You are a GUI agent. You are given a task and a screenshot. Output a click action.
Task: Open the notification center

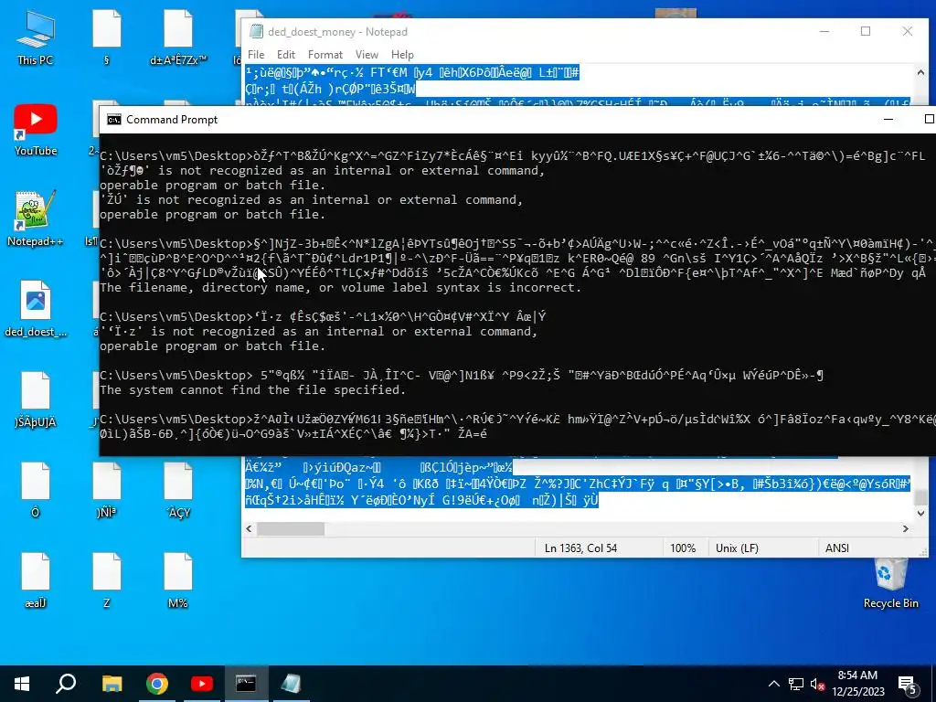(x=909, y=685)
